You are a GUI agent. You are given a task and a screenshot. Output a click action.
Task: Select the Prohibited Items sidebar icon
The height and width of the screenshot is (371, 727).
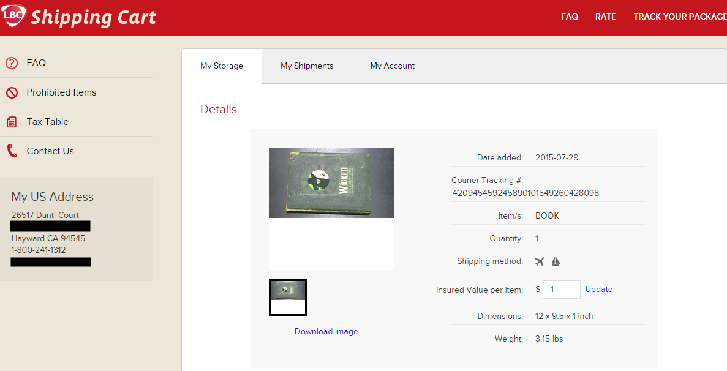click(x=12, y=92)
